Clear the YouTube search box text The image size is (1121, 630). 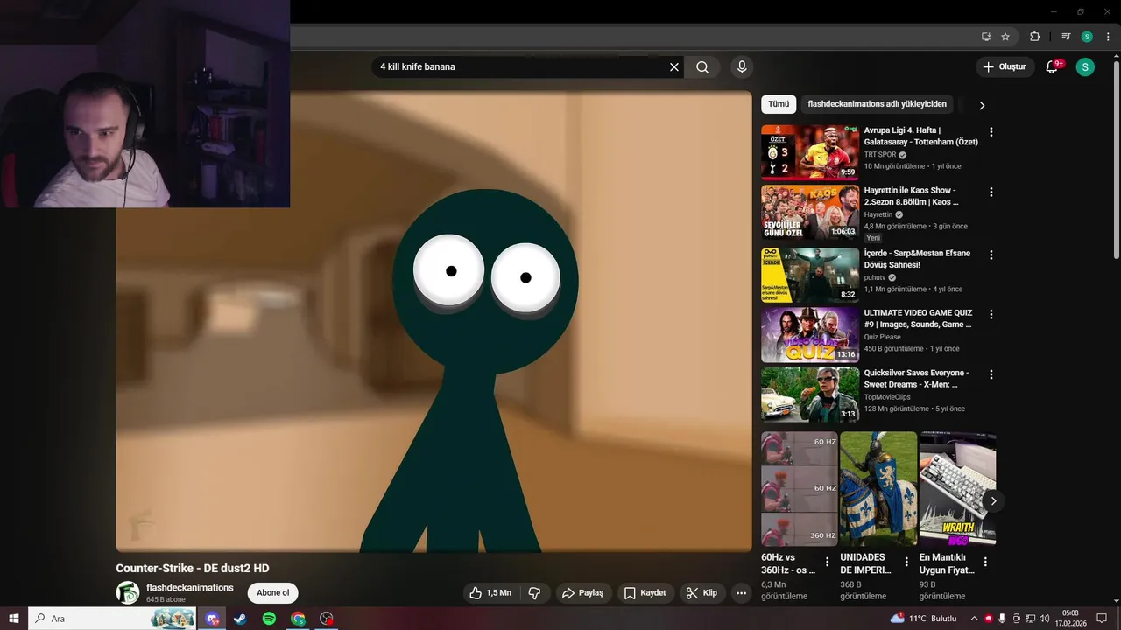[674, 66]
